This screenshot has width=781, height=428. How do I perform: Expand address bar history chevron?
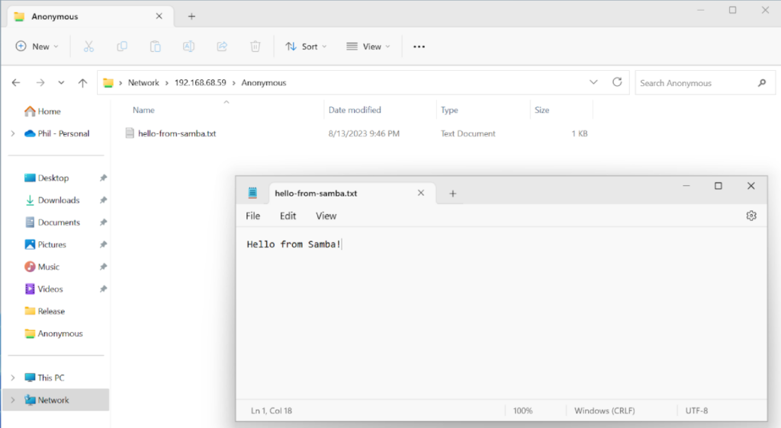pos(593,82)
